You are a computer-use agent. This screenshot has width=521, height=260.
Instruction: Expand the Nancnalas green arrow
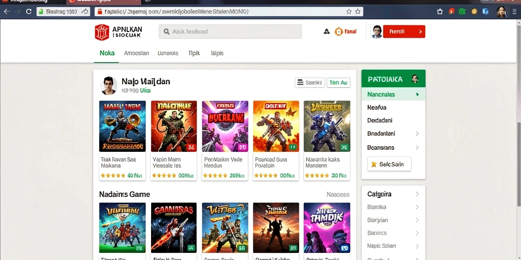417,94
